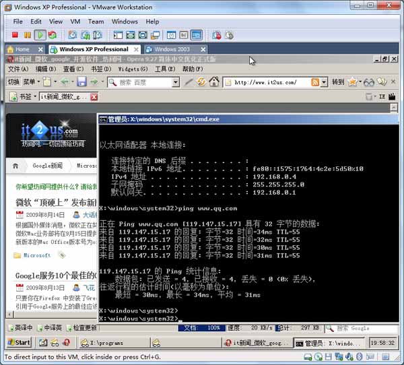Open the 书签 bookmarks dropdown on tab bar
Screen dimensions: 404x365
pyautogui.click(x=28, y=97)
